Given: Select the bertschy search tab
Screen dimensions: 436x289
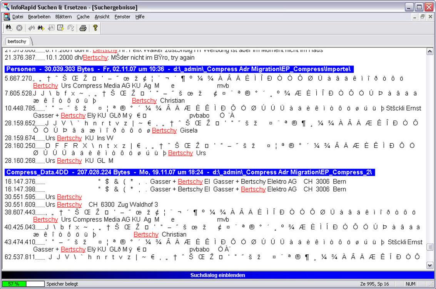Looking at the screenshot, I should pos(17,41).
